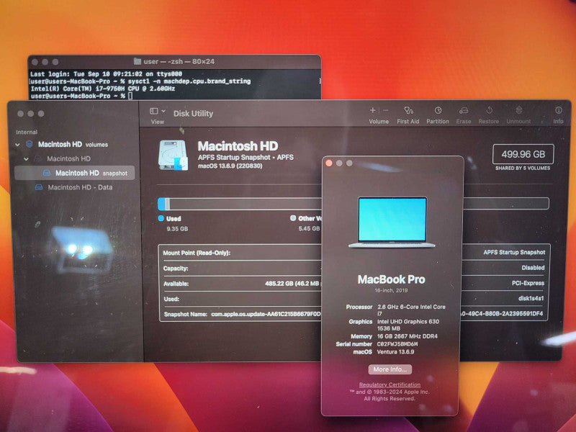Click the Internal sidebar section header
576x432 pixels.
point(27,132)
